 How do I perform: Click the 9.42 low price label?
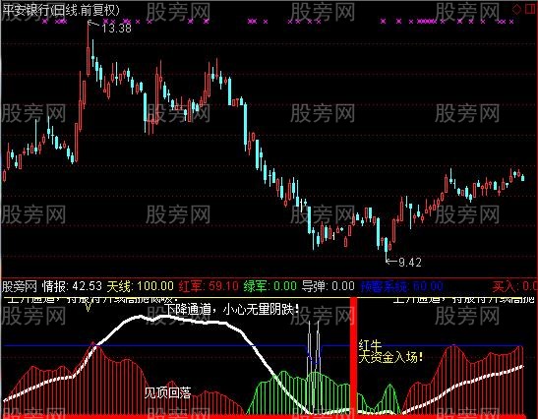410,263
